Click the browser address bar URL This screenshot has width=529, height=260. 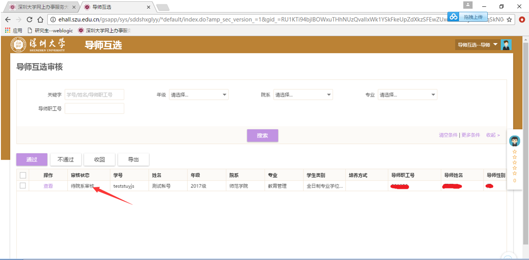click(280, 20)
